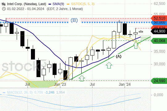Select the blue 50,000 price tag
The height and width of the screenshot is (111, 167).
159,23
